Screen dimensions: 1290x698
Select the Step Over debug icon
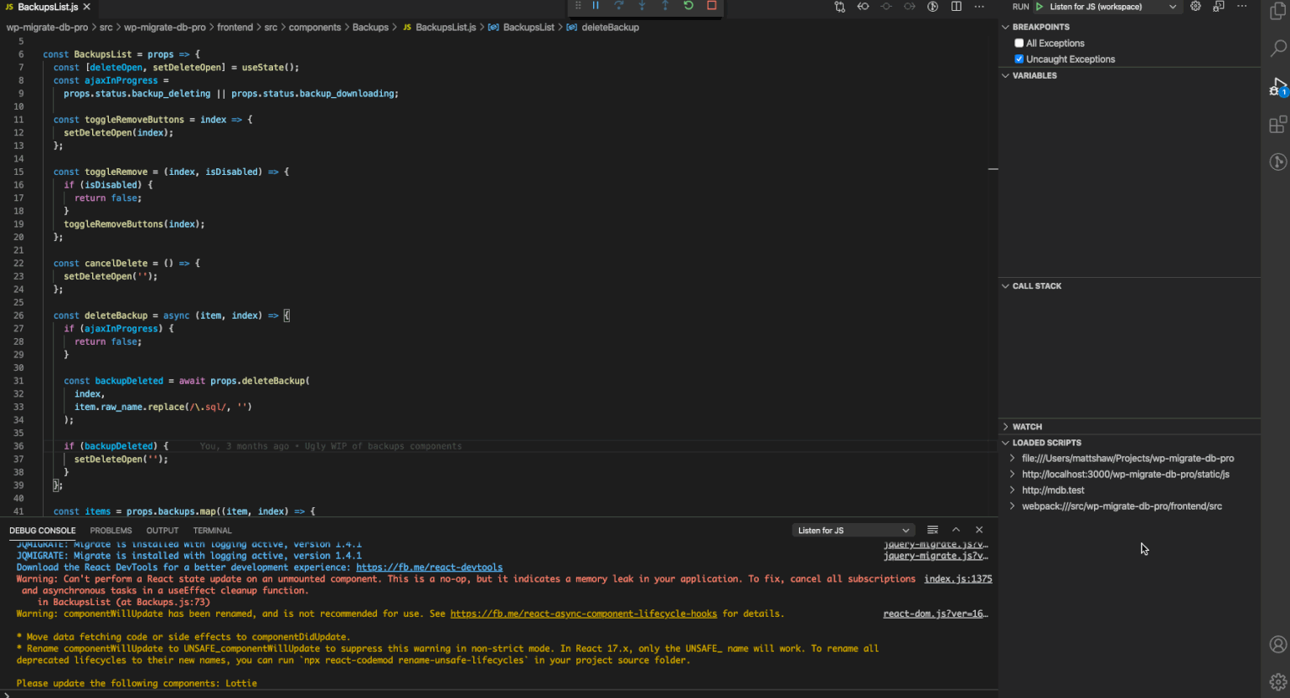click(619, 7)
